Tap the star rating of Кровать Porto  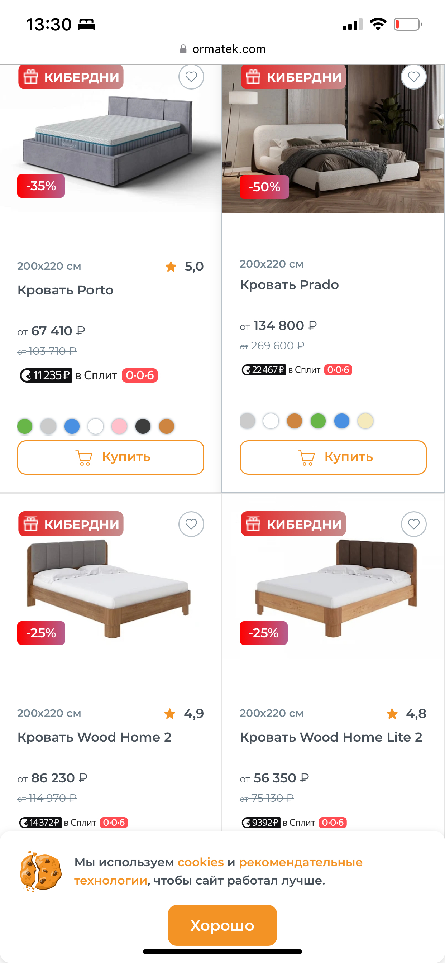(171, 267)
